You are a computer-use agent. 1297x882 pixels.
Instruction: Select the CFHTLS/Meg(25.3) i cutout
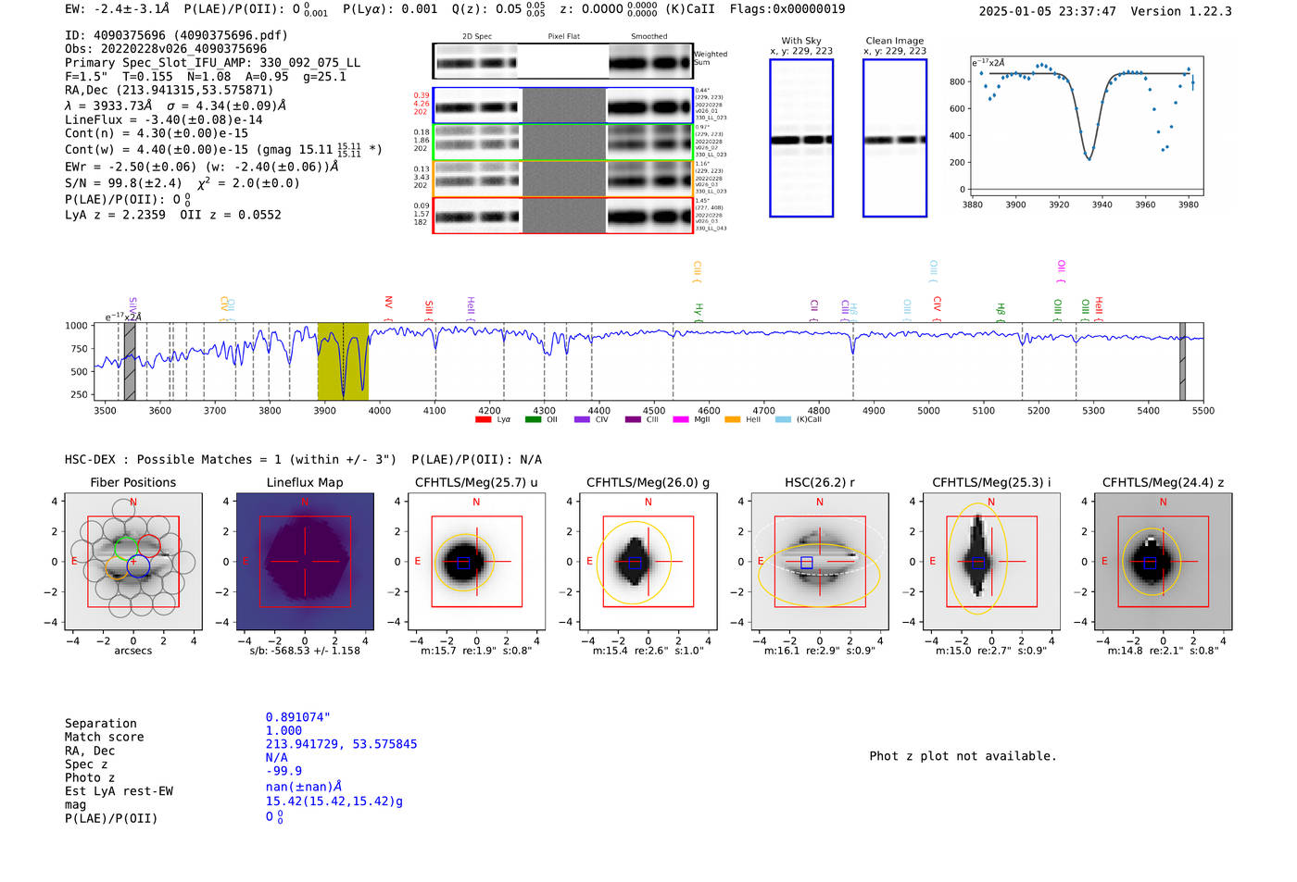[991, 561]
